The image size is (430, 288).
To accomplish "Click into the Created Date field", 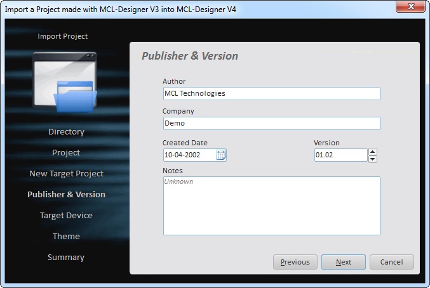I will pyautogui.click(x=189, y=155).
